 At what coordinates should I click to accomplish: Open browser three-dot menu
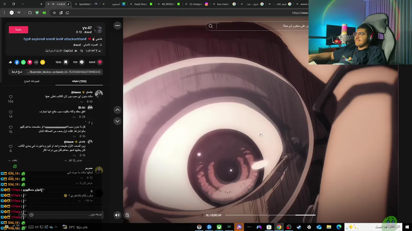5,13
